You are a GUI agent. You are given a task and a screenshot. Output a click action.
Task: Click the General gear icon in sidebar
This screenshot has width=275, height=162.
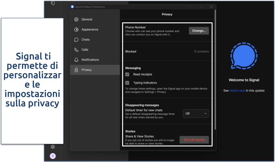76,19
